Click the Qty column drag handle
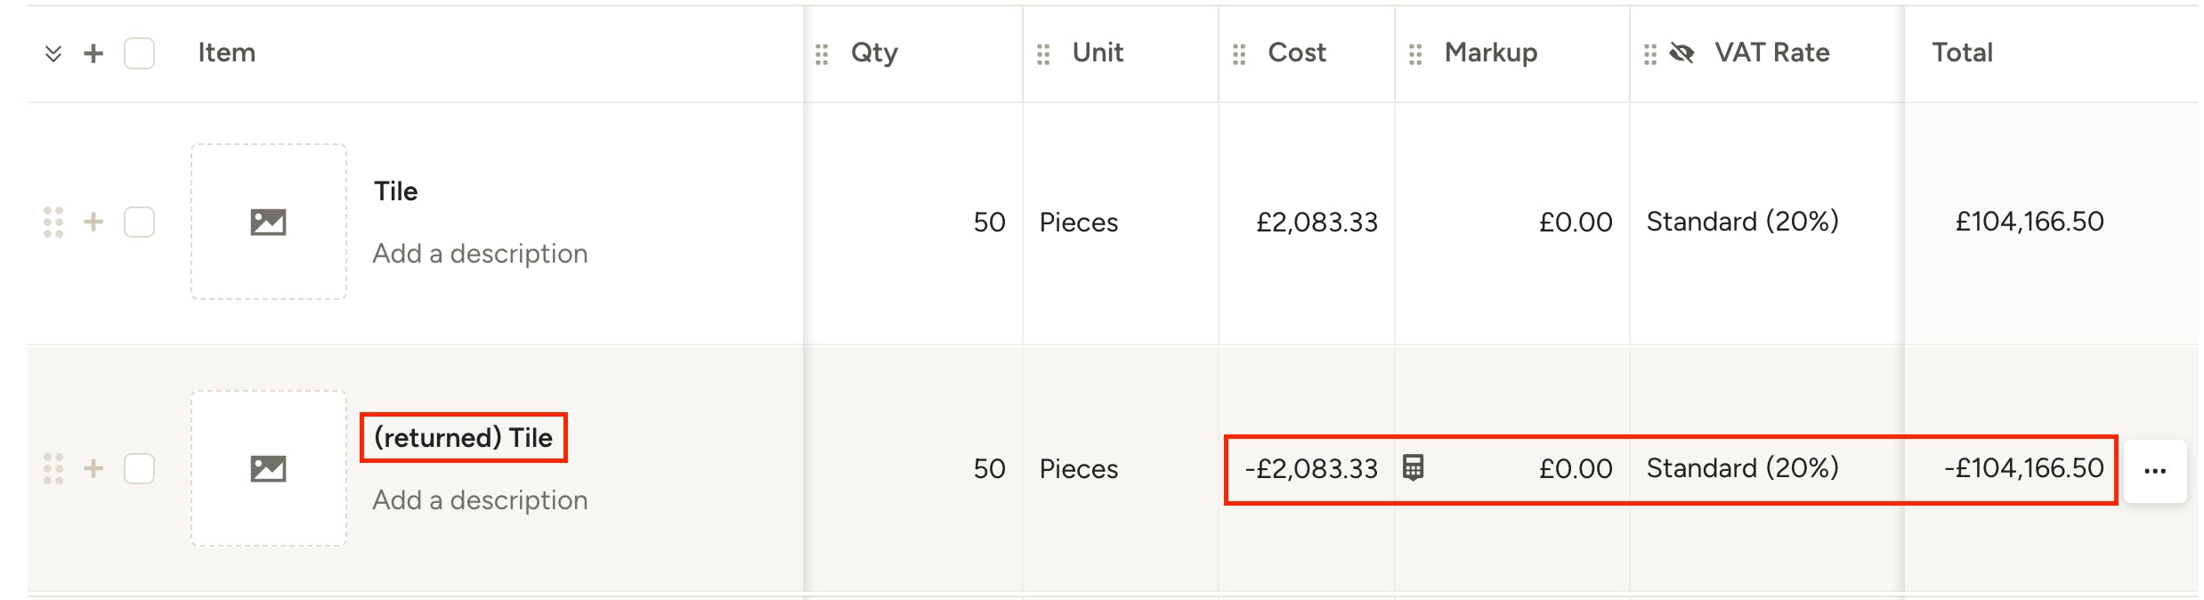 click(x=822, y=54)
